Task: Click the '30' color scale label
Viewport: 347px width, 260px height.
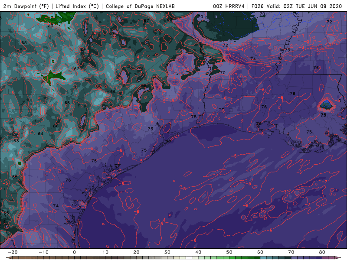Action: [x=167, y=252]
